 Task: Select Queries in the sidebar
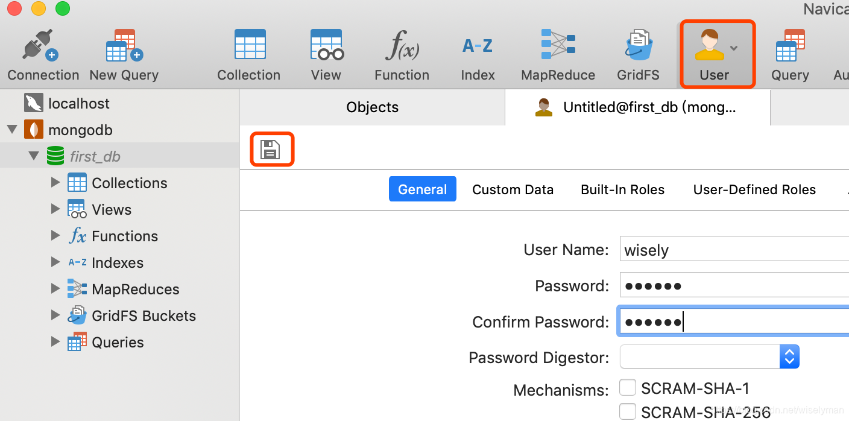coord(118,342)
